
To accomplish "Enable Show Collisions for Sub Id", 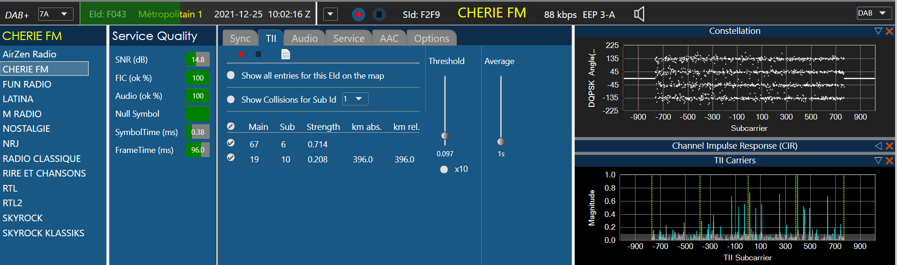I will coord(231,99).
